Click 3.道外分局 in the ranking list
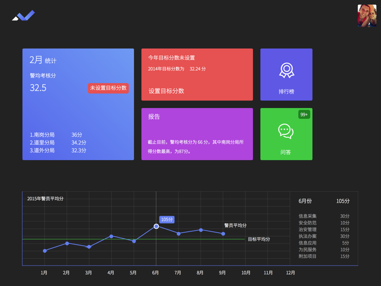Viewport: 381px width, 286px height. (x=42, y=150)
